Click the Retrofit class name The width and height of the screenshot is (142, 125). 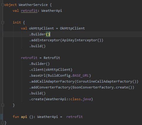click(52, 58)
